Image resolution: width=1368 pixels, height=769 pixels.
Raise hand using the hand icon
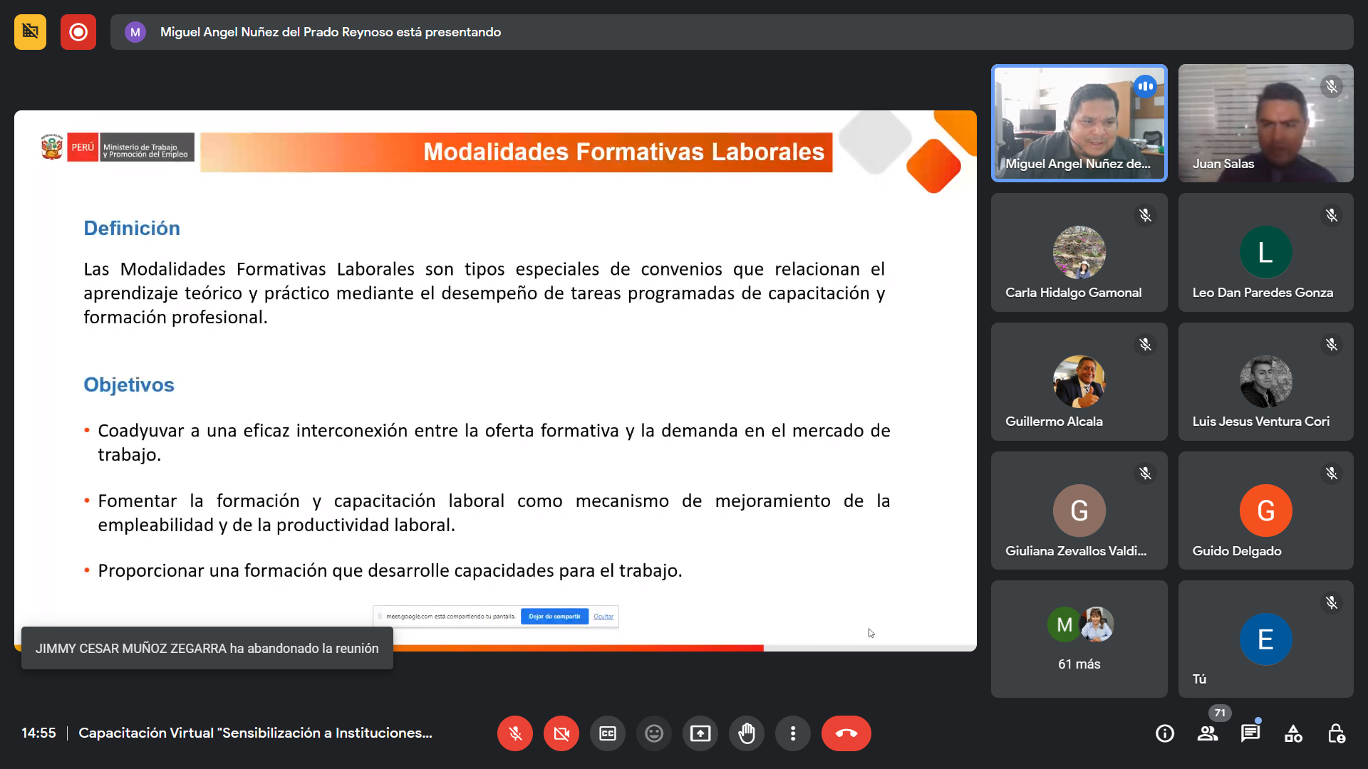pos(747,733)
